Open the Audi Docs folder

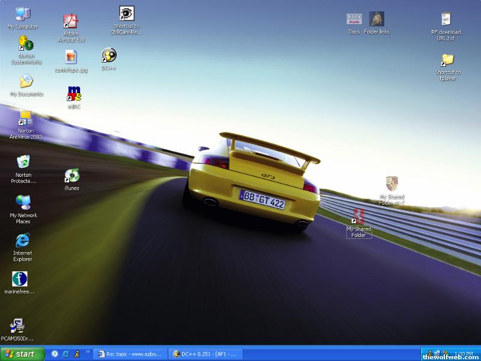click(x=354, y=19)
